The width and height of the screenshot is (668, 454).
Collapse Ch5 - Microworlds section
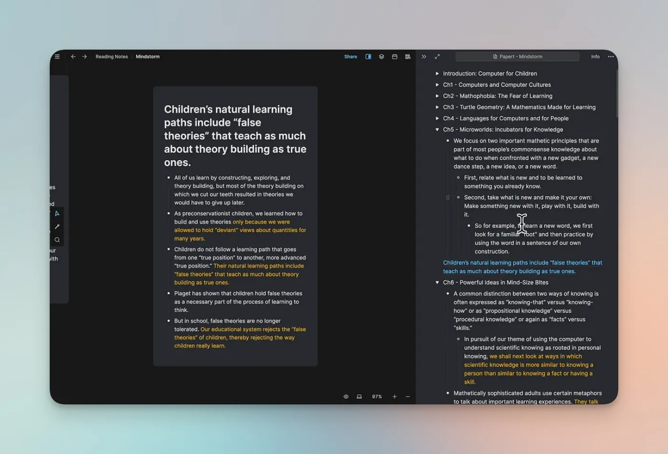click(437, 130)
